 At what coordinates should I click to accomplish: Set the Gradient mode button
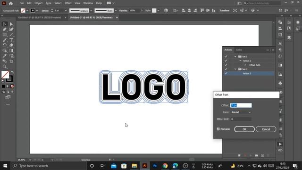[8, 86]
